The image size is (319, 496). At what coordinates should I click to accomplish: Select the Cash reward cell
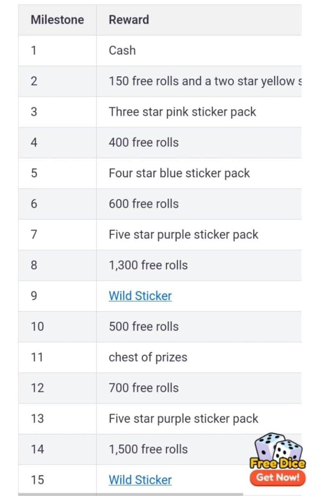click(199, 50)
